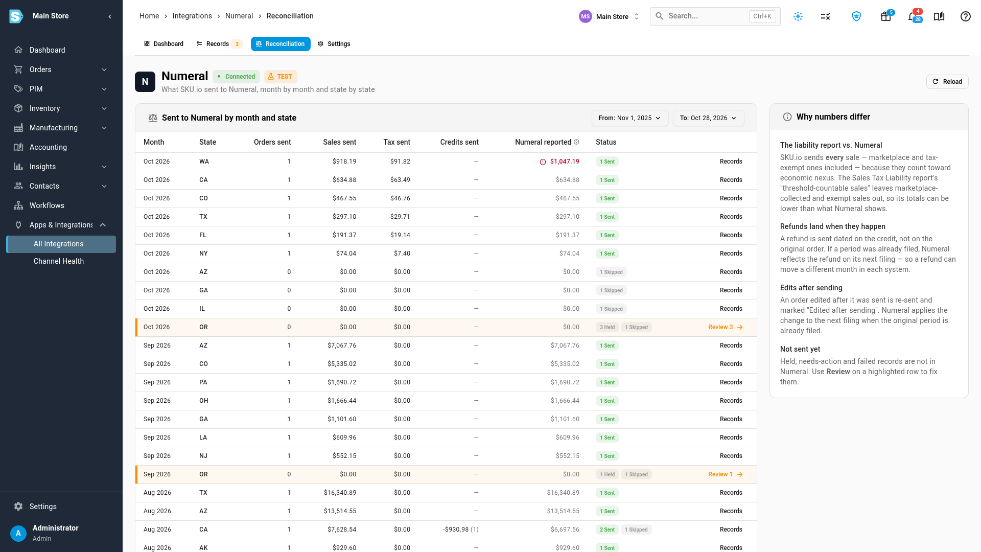This screenshot has width=981, height=552.
Task: Click the SKU.io logo icon
Action: pyautogui.click(x=16, y=16)
